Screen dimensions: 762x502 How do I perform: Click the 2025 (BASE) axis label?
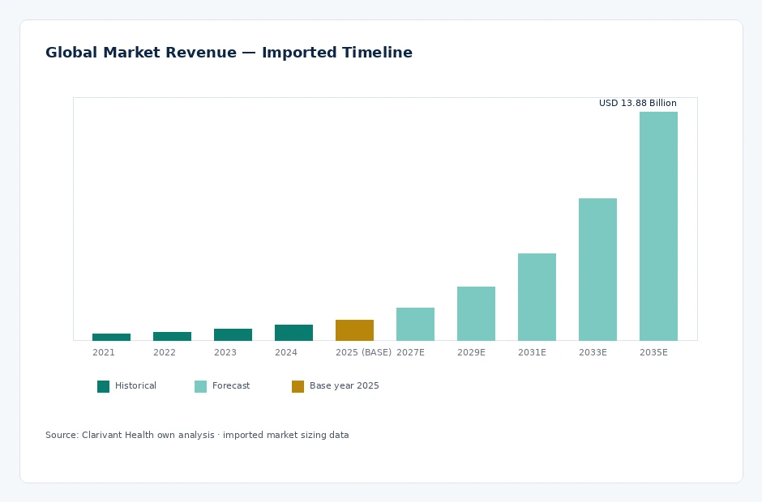pyautogui.click(x=363, y=352)
